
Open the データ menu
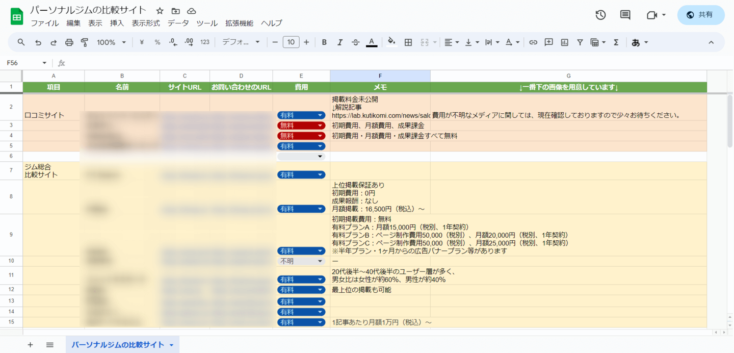[x=178, y=23]
